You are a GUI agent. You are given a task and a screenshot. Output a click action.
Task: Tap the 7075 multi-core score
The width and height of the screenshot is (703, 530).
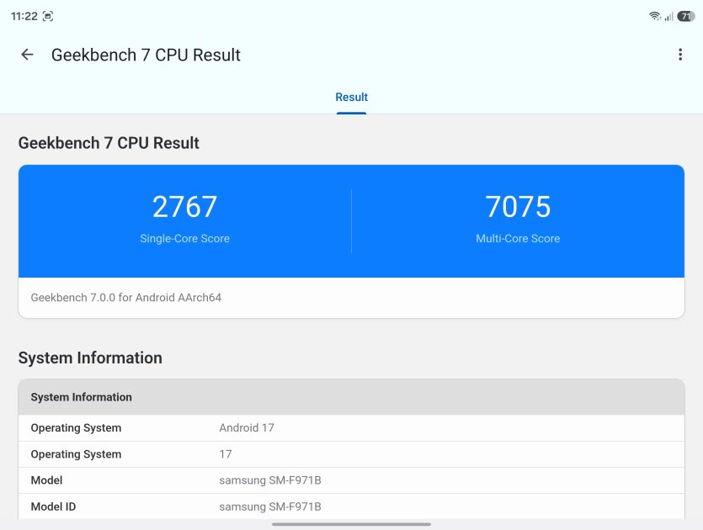click(518, 207)
